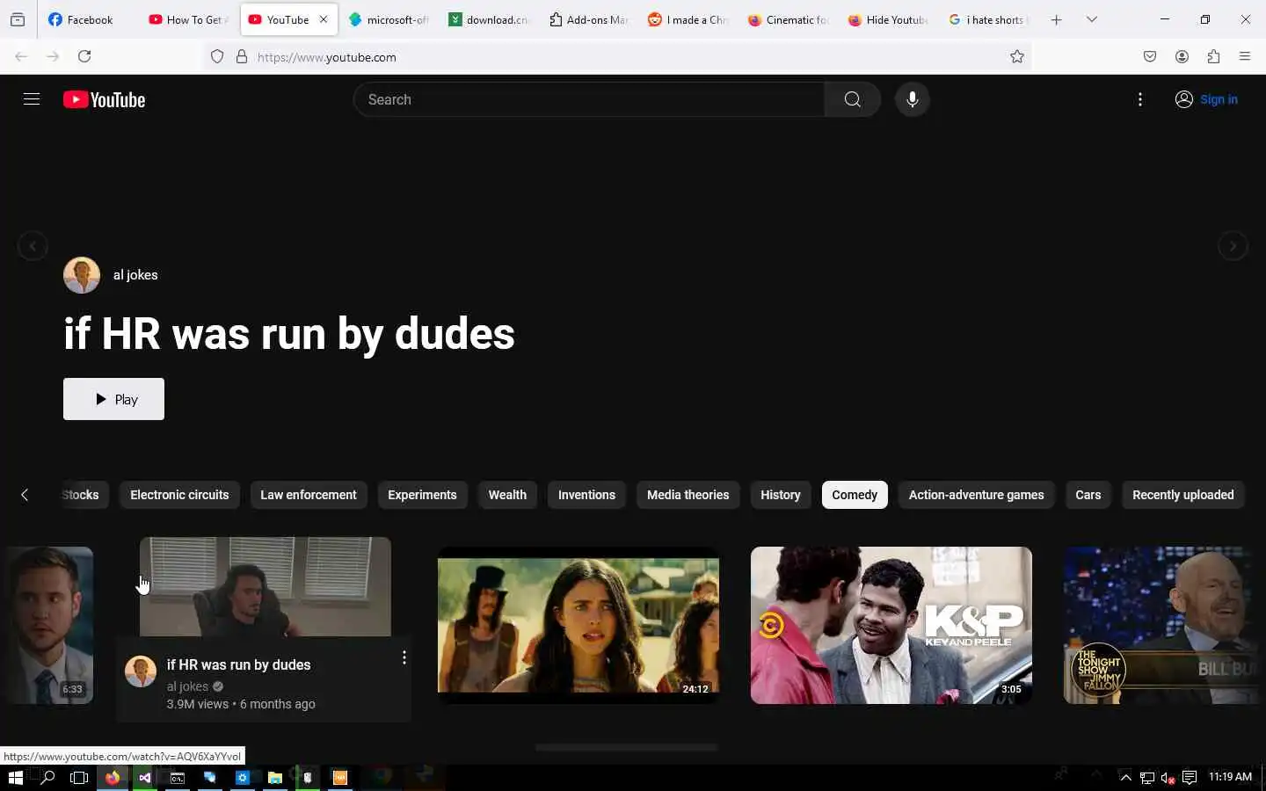Select Law enforcement chip
The width and height of the screenshot is (1266, 791).
(309, 495)
